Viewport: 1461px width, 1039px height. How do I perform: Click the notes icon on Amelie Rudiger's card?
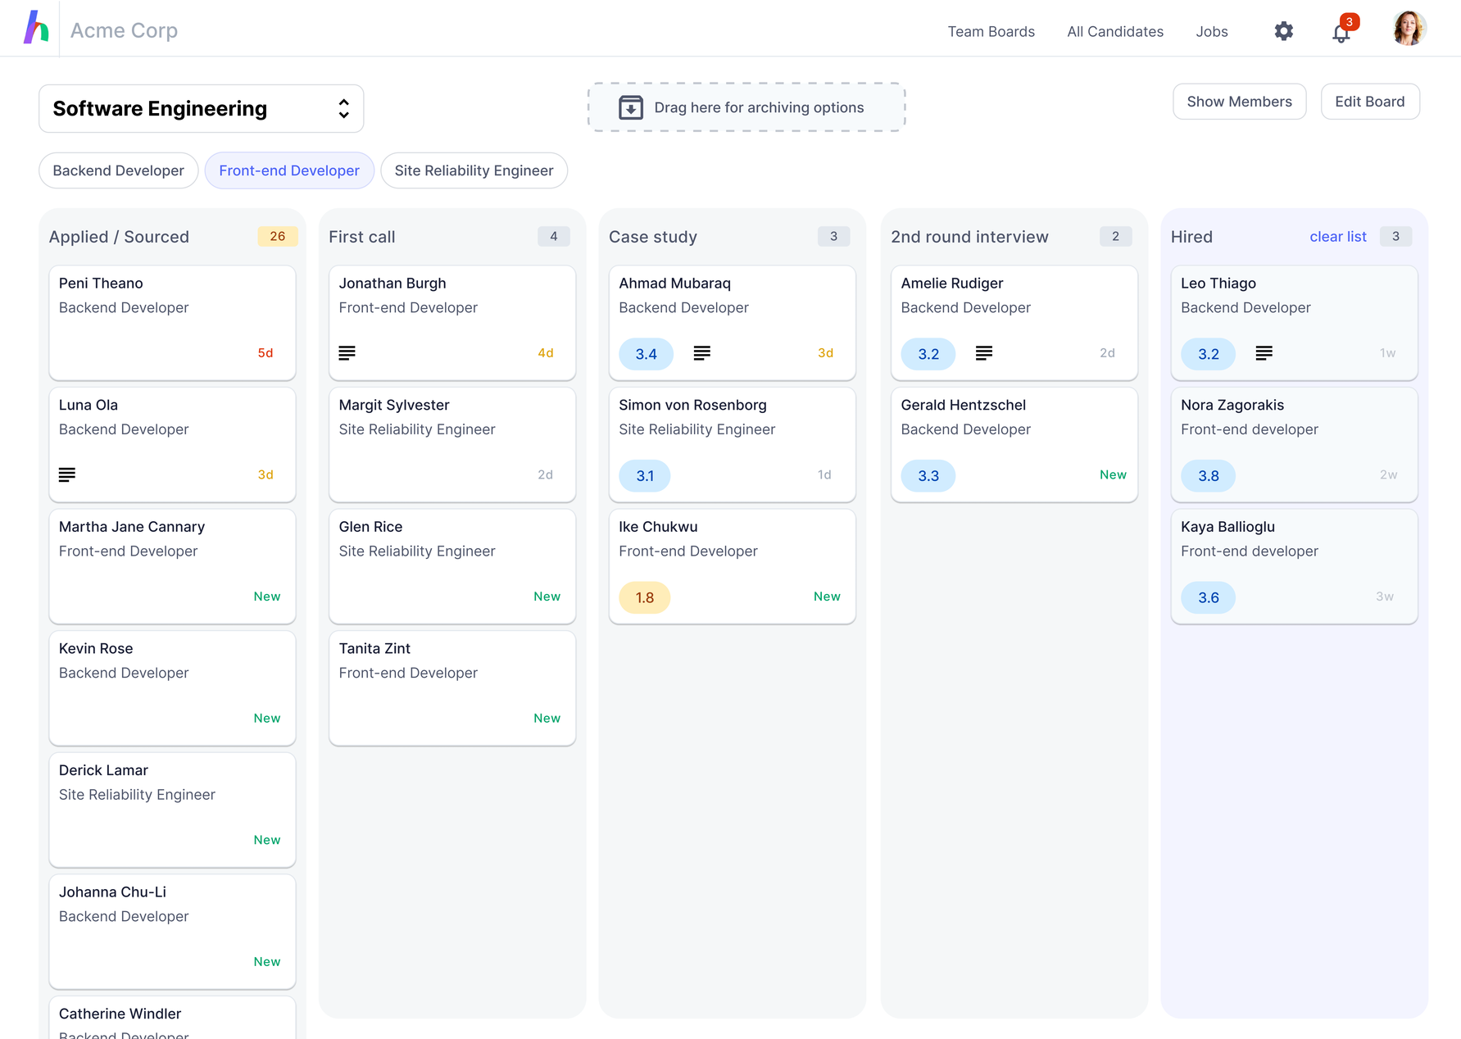coord(983,353)
